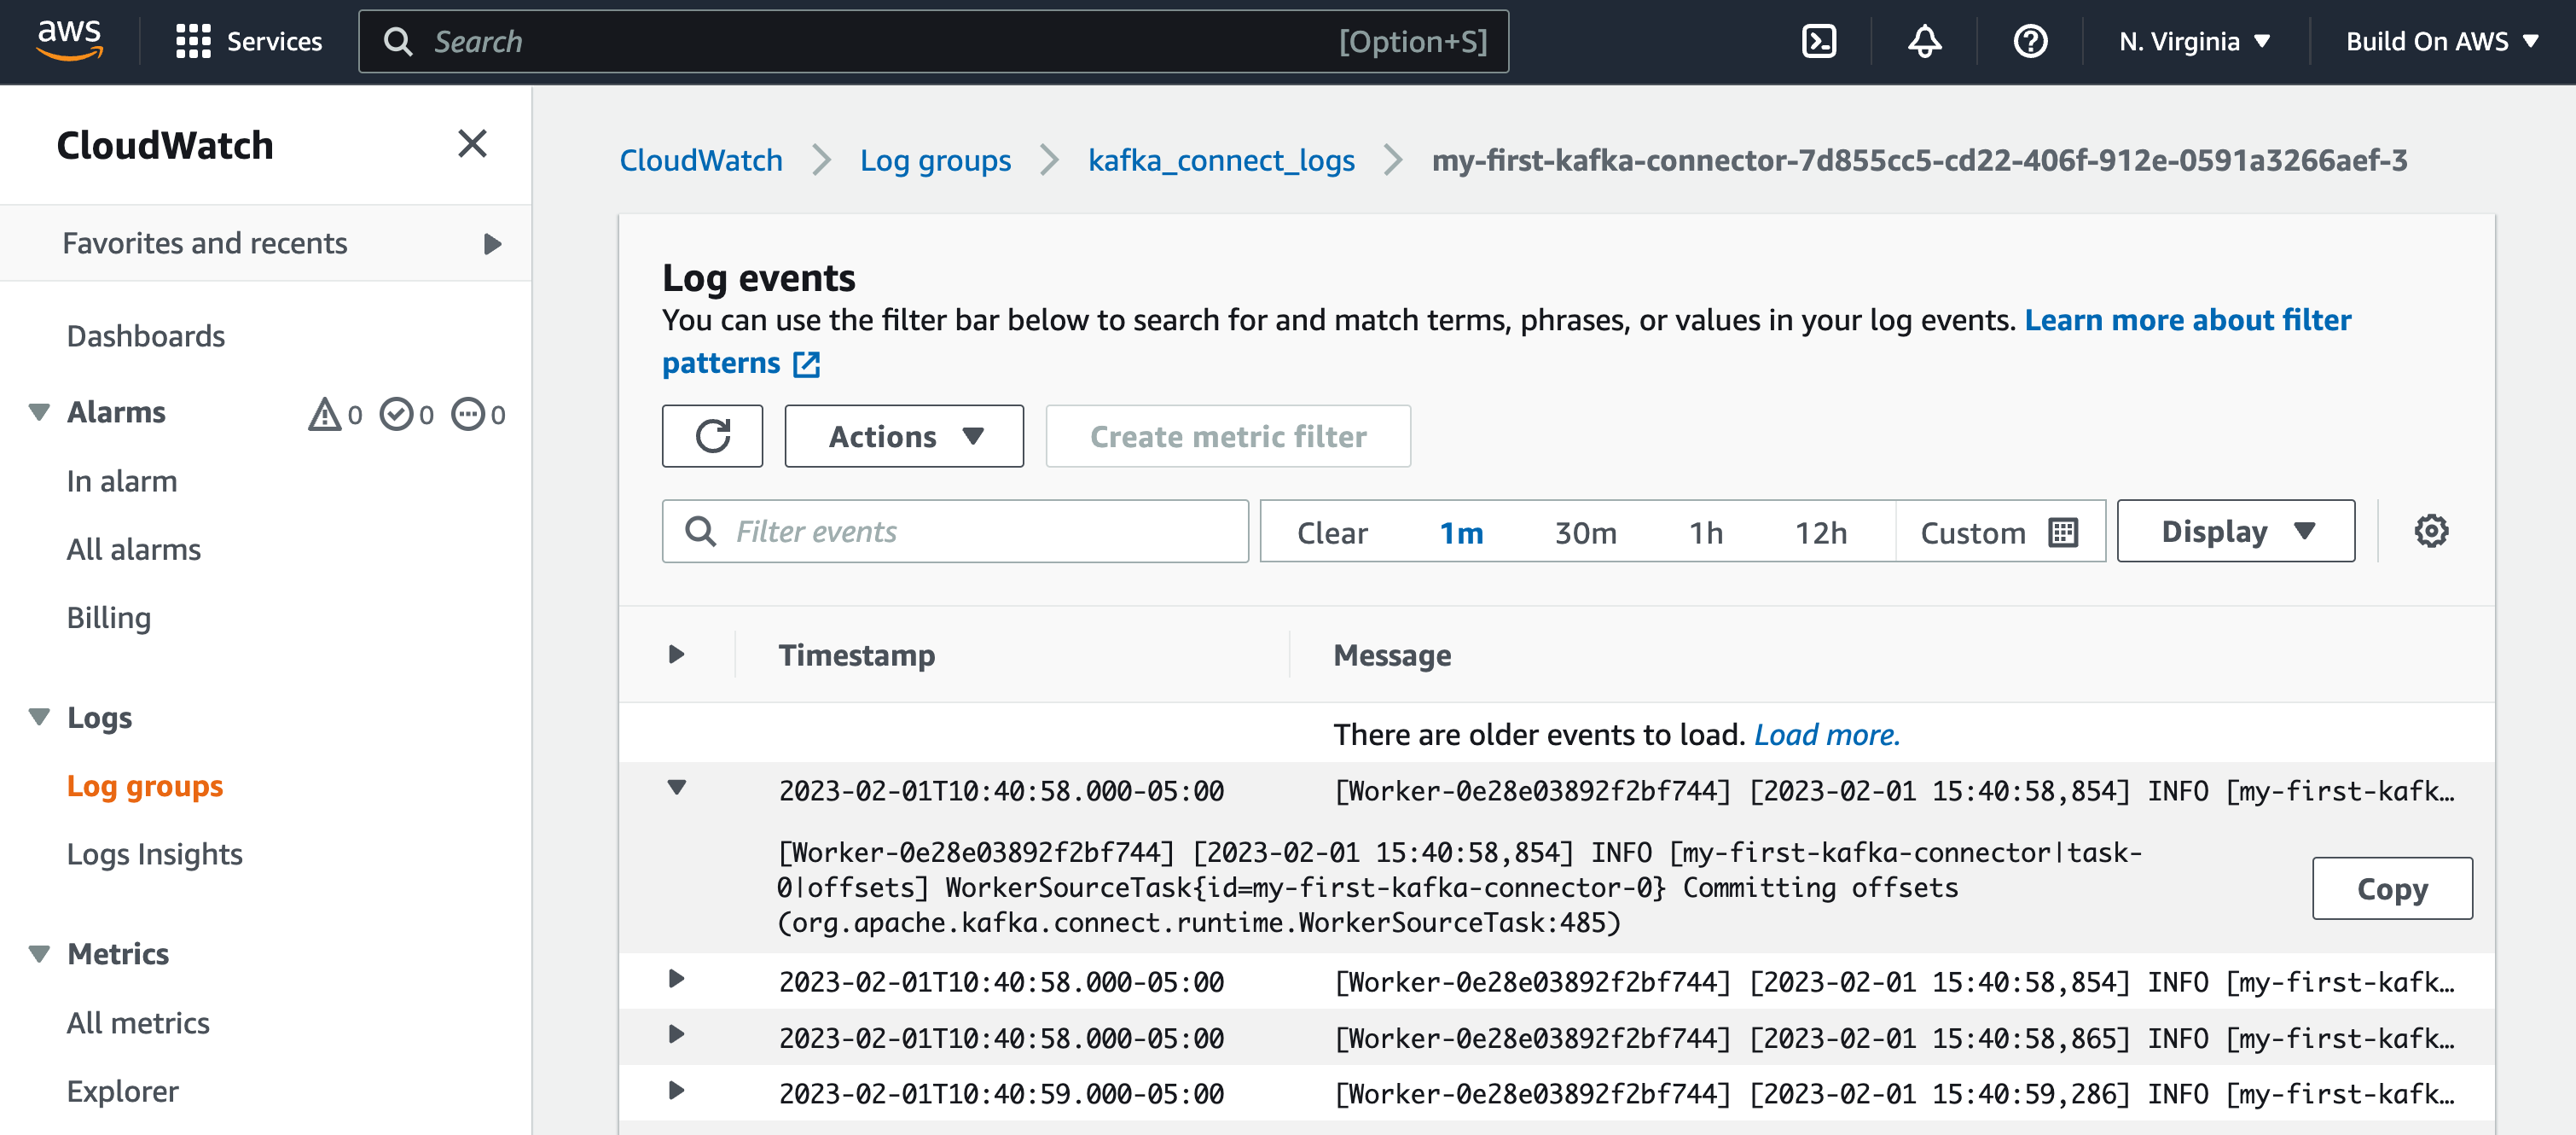Close the CloudWatch sidebar panel
This screenshot has width=2576, height=1135.
(x=472, y=144)
